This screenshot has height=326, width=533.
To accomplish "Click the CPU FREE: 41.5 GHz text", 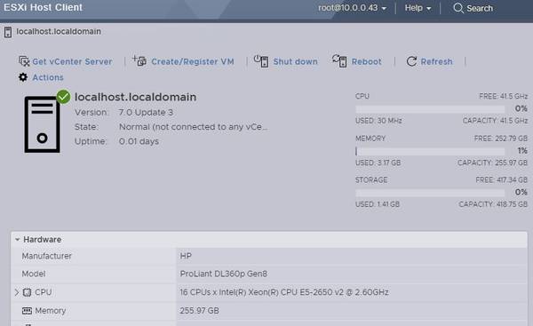I will click(503, 97).
